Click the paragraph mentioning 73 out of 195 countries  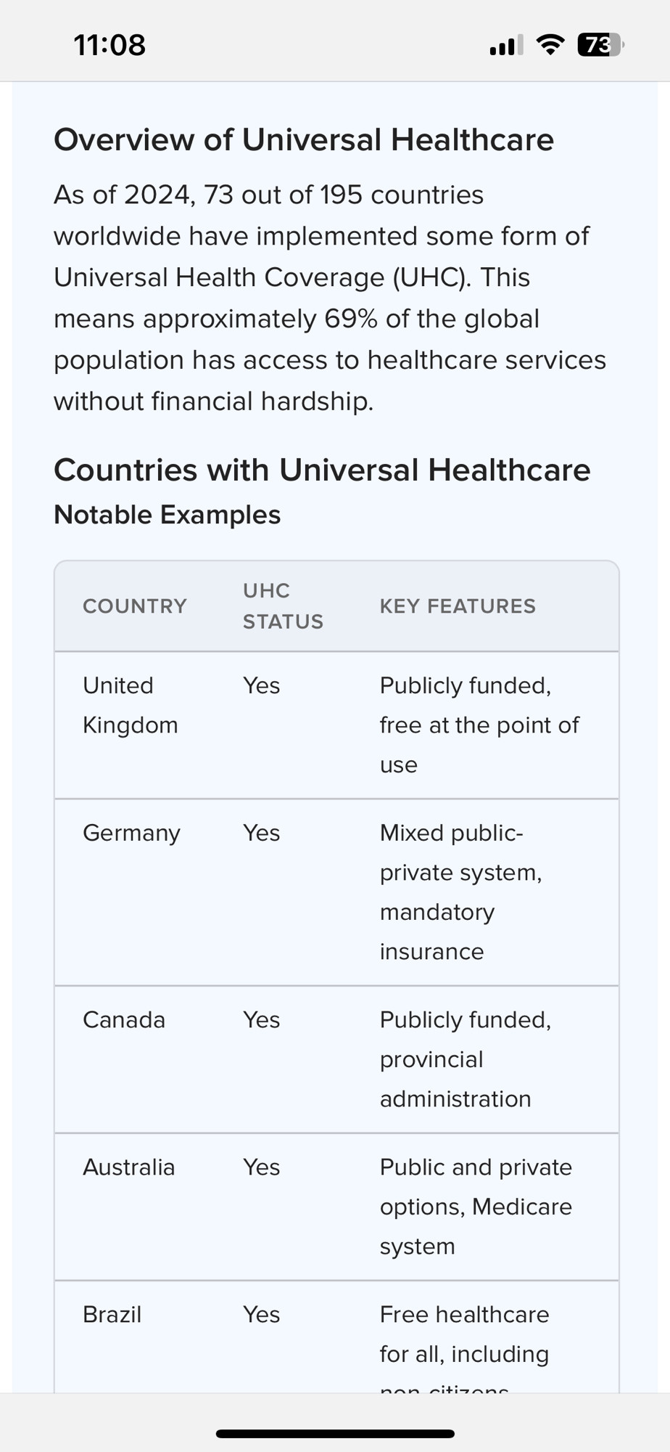(x=330, y=298)
